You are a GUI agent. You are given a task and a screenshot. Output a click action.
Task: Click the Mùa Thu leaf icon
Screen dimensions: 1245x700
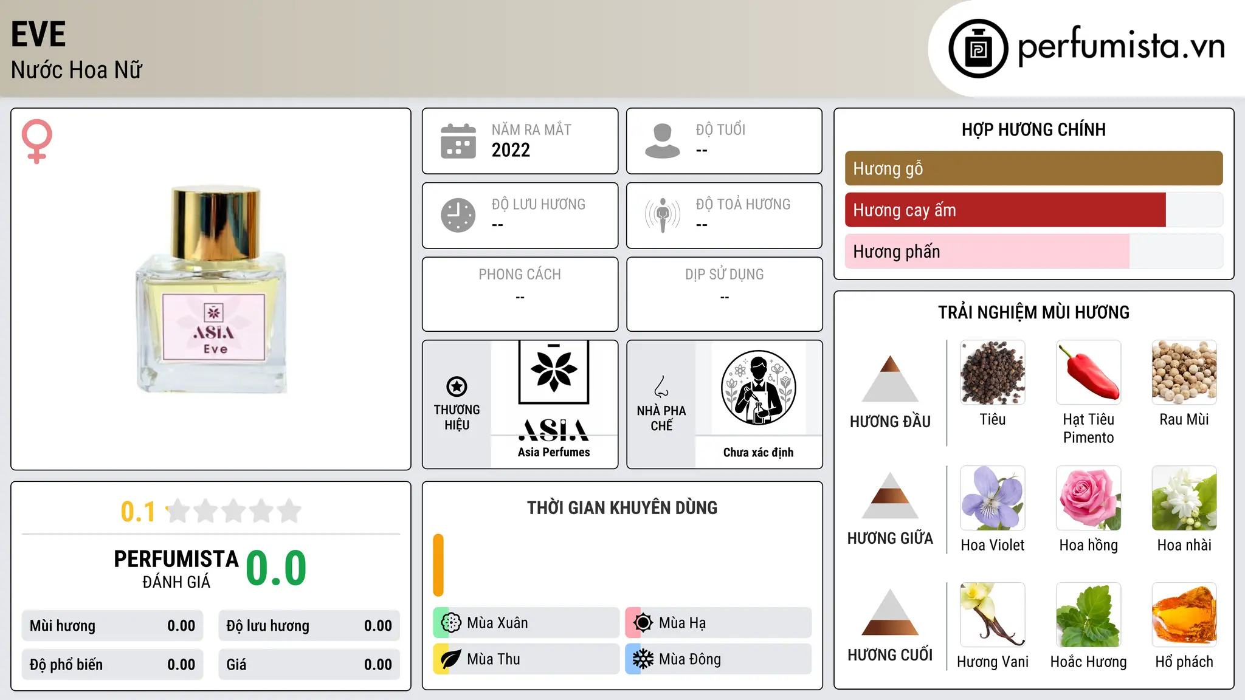click(451, 659)
